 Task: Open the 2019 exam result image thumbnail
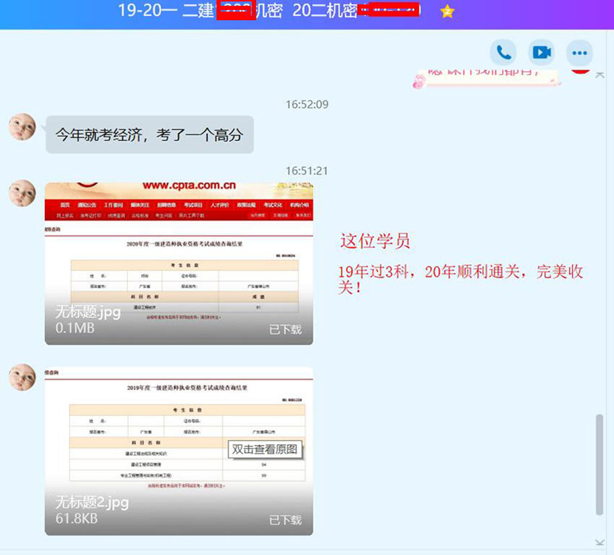(178, 430)
